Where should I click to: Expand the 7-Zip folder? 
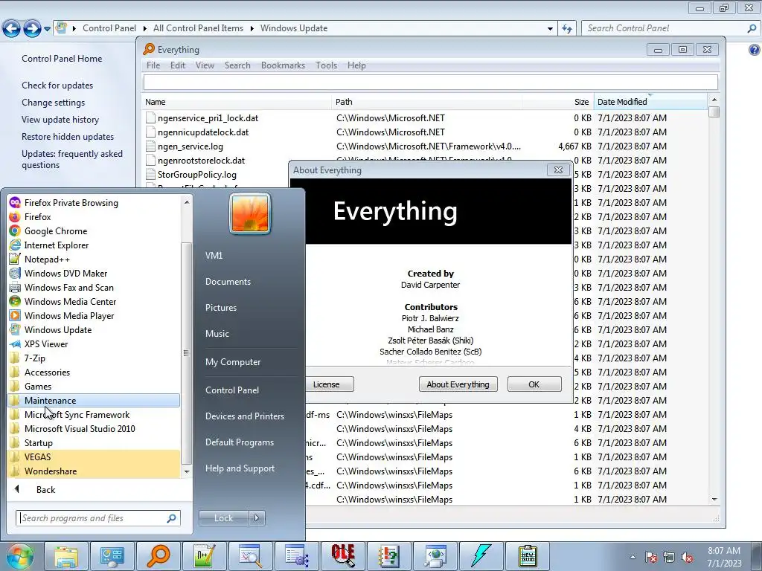34,358
